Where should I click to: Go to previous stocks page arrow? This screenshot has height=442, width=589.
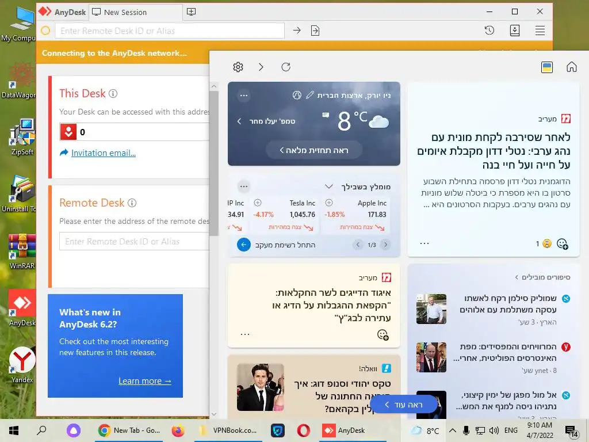358,245
